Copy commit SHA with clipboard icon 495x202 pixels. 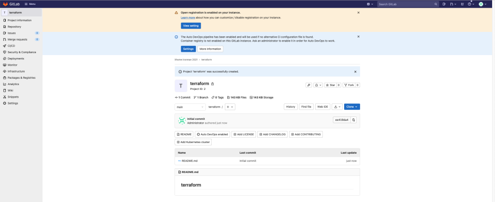point(353,120)
